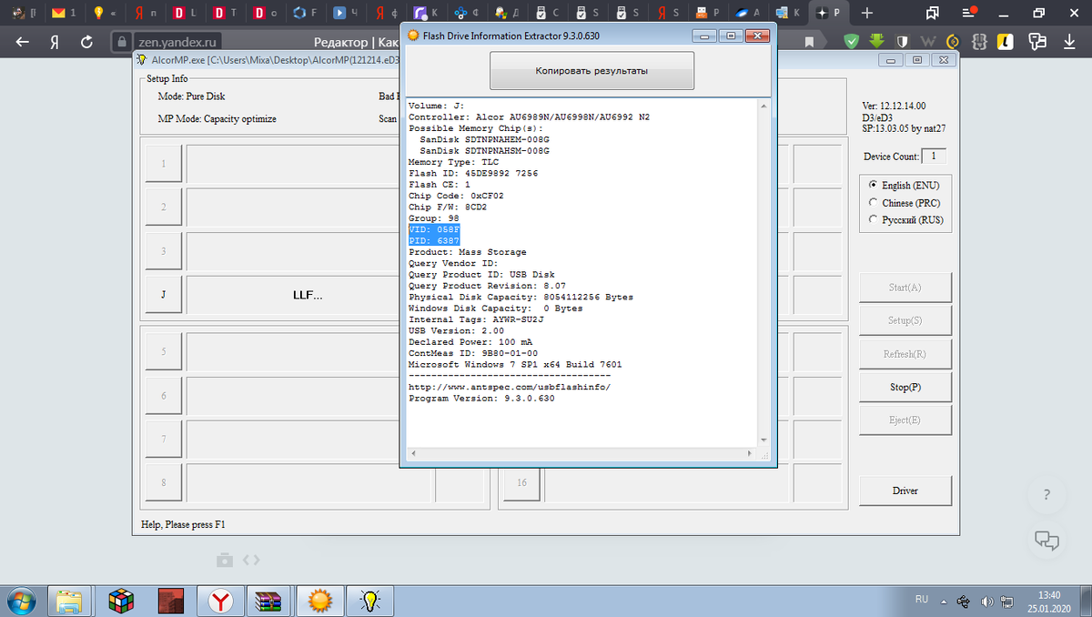The height and width of the screenshot is (617, 1092).
Task: Click the green shield extension icon
Action: 851,41
